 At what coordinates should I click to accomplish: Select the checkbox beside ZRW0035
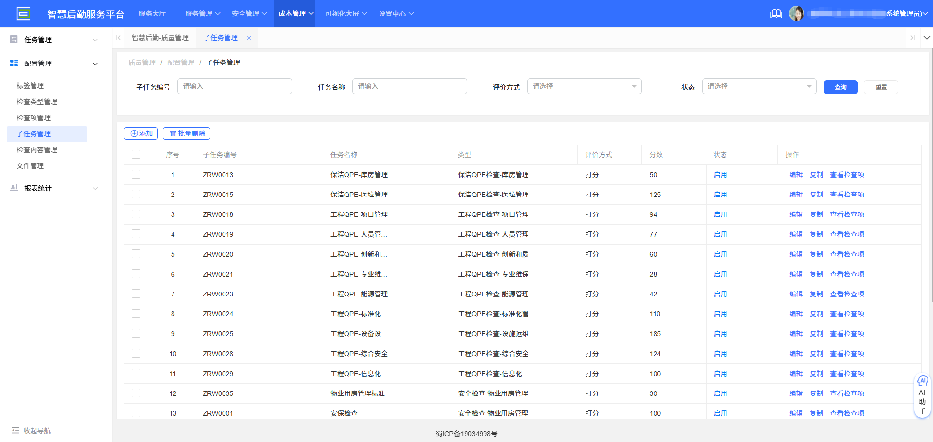tap(136, 393)
